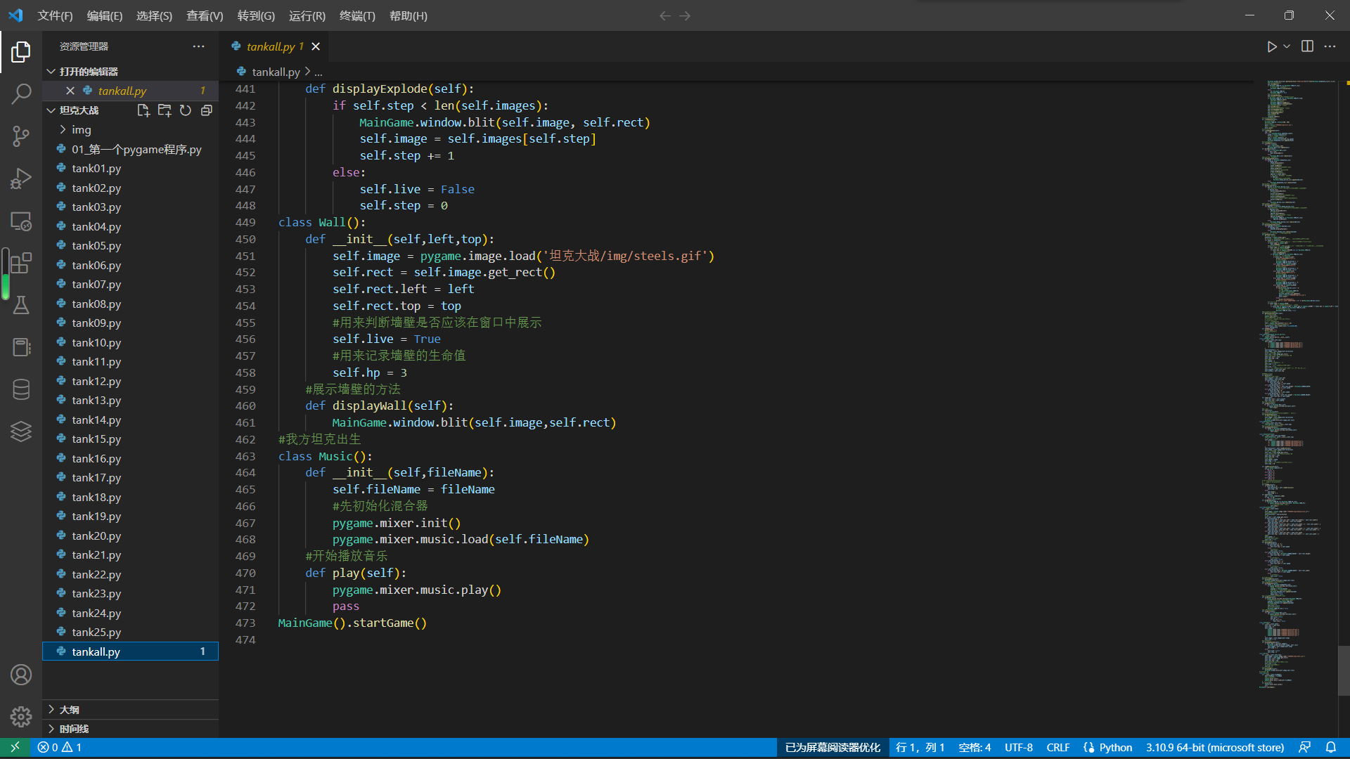1350x759 pixels.
Task: Open 01_第一个pygame程序.py file
Action: tap(131, 149)
